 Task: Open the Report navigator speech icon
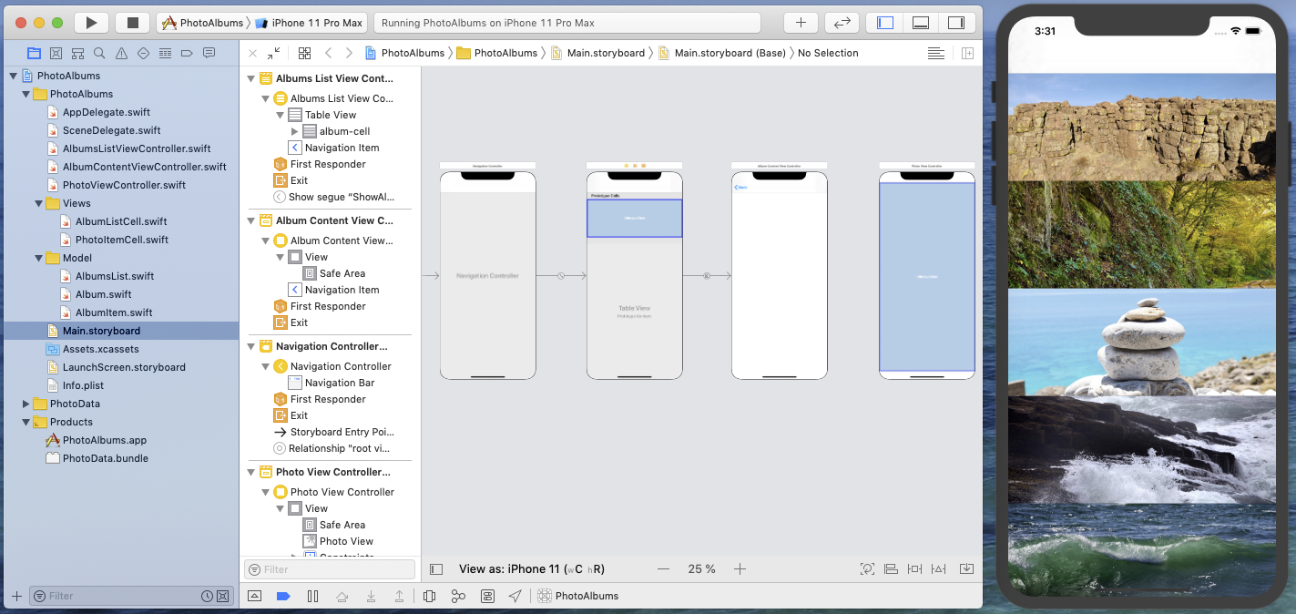click(x=209, y=53)
